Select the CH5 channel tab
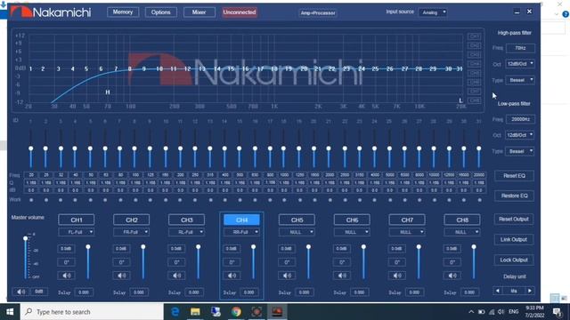This screenshot has height=320, width=570. 297,220
